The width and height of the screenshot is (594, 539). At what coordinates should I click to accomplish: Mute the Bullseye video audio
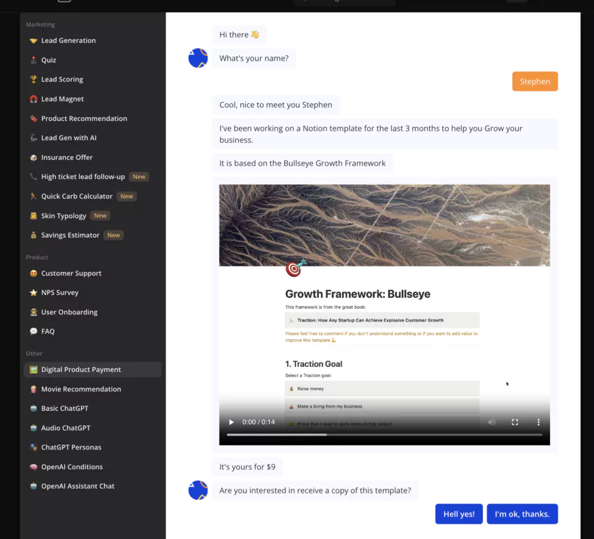coord(491,422)
